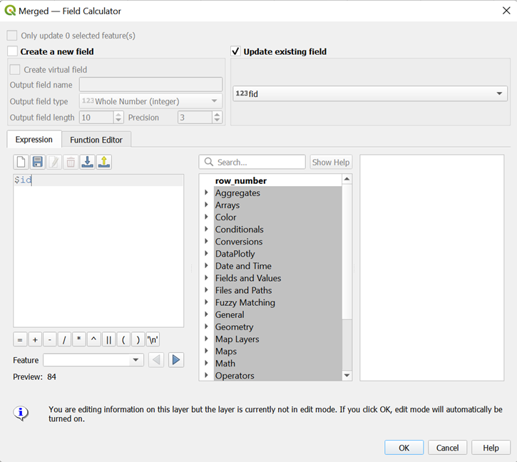Import user expressions with the down-arrow icon
The image size is (517, 462).
[x=87, y=163]
